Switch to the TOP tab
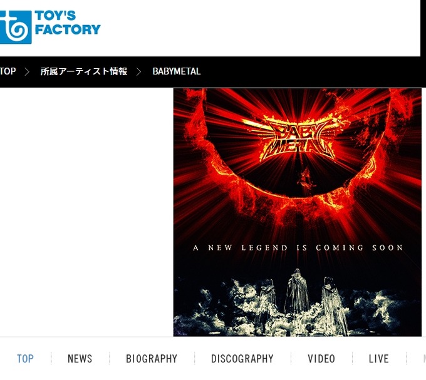 click(x=25, y=359)
